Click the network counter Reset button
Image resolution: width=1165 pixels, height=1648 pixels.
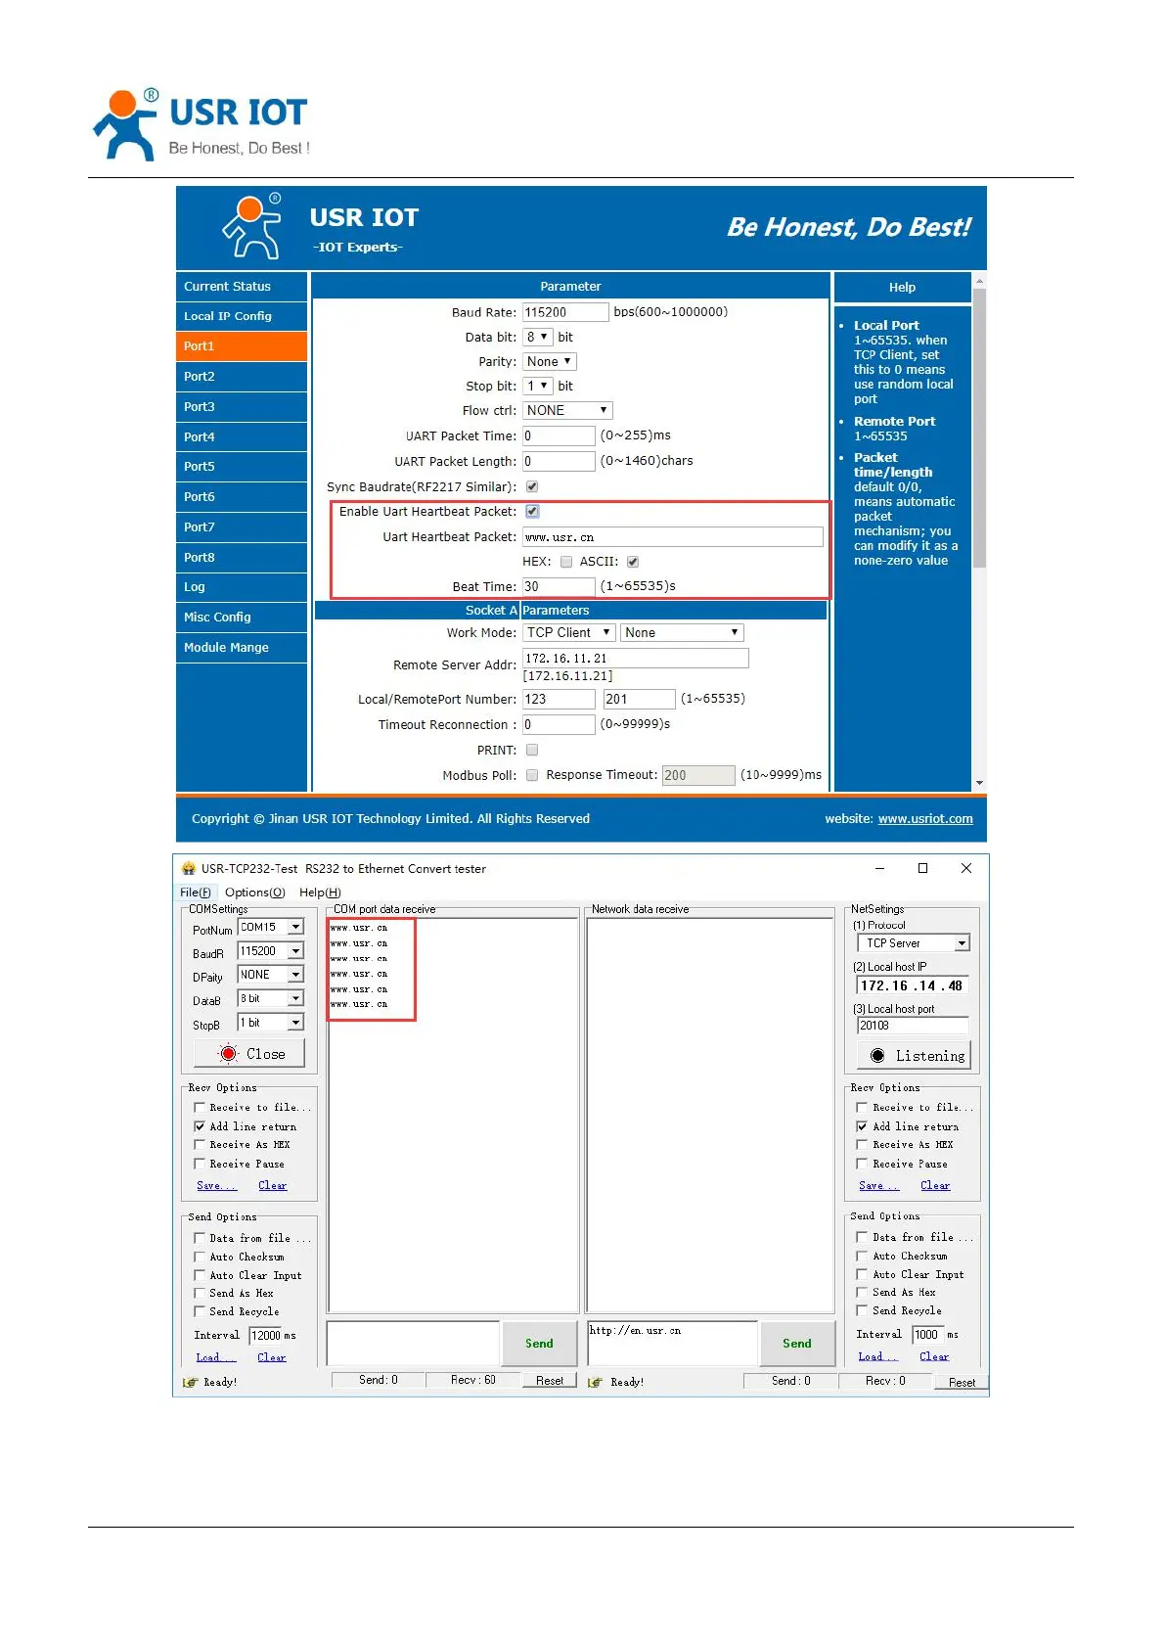tap(962, 1382)
